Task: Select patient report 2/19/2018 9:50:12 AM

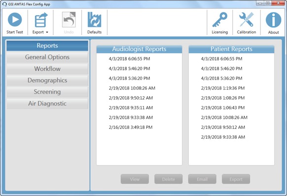Action: pos(223,127)
